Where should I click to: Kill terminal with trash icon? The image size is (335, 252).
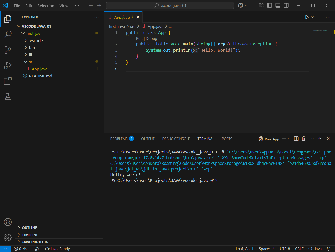304,139
